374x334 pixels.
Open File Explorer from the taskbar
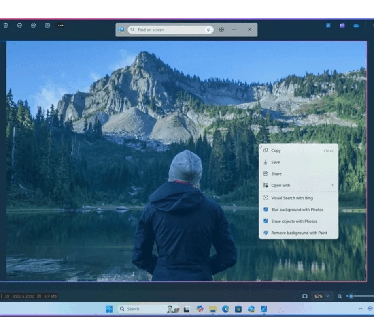[x=213, y=309]
